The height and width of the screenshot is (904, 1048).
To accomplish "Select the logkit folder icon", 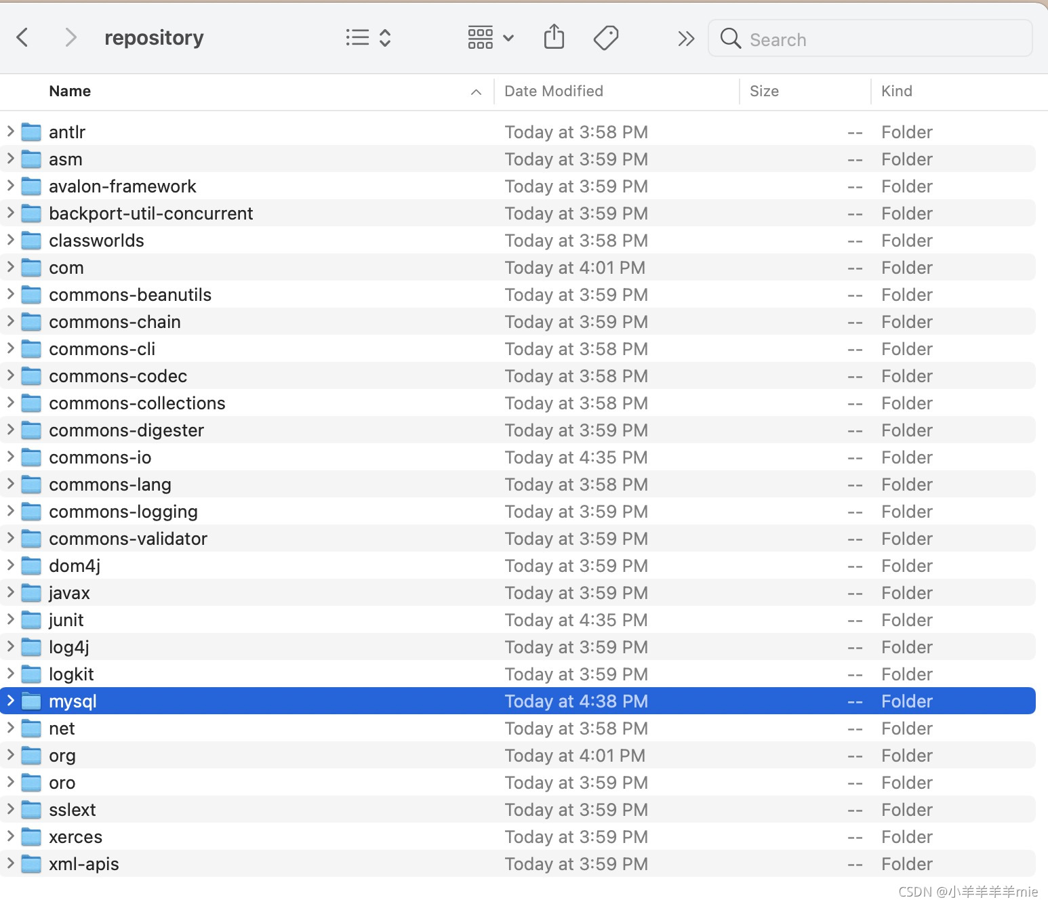I will 31,674.
